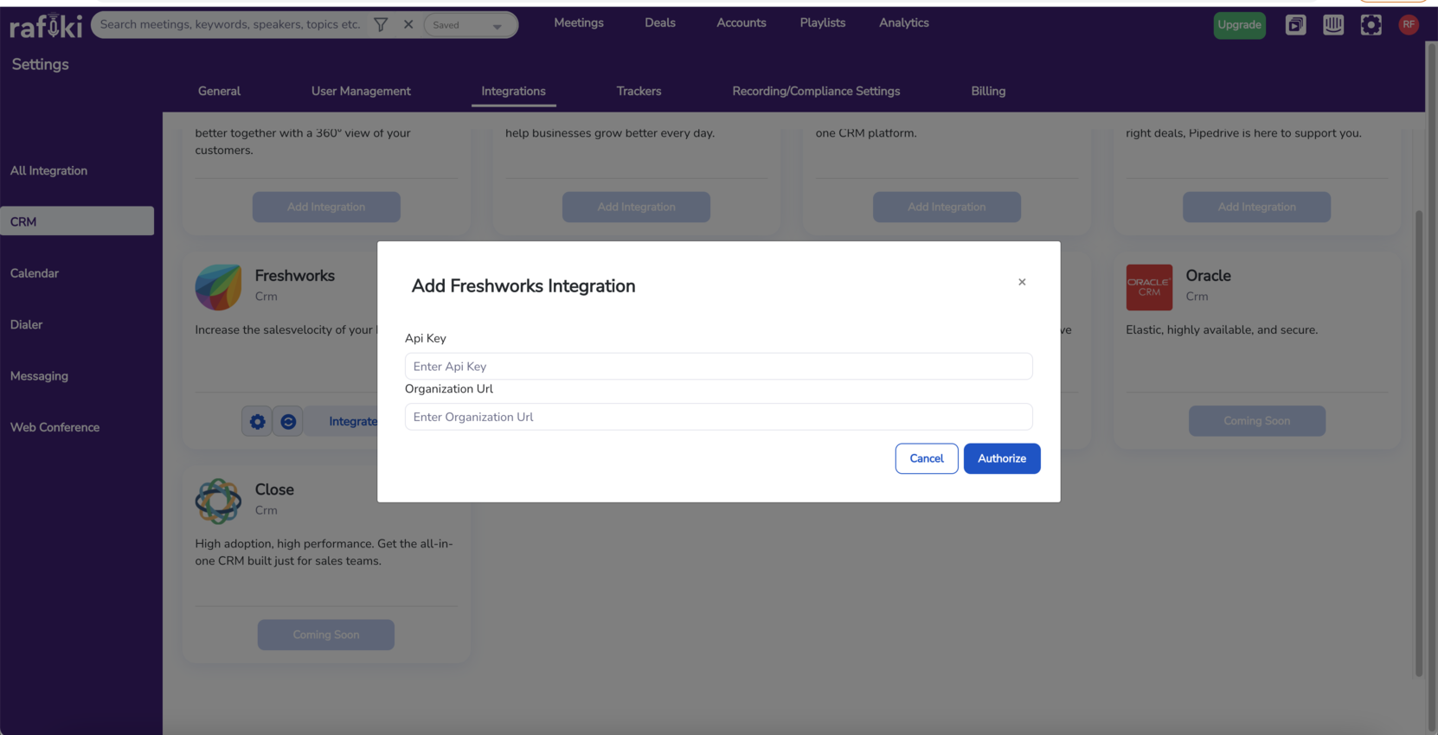1438x735 pixels.
Task: Click the Settings page heading
Action: [40, 64]
